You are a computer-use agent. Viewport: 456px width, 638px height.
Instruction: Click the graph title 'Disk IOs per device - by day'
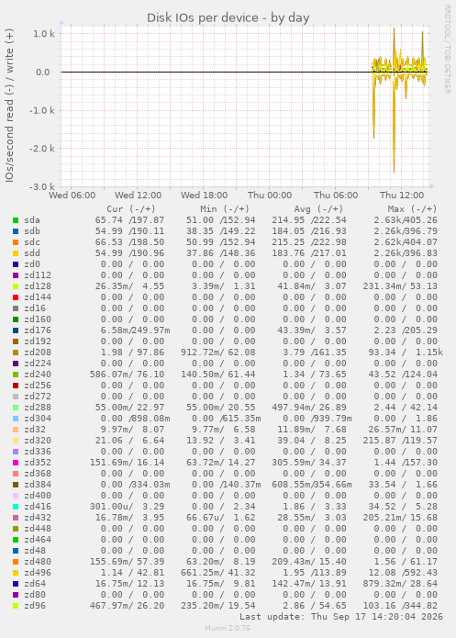[228, 18]
